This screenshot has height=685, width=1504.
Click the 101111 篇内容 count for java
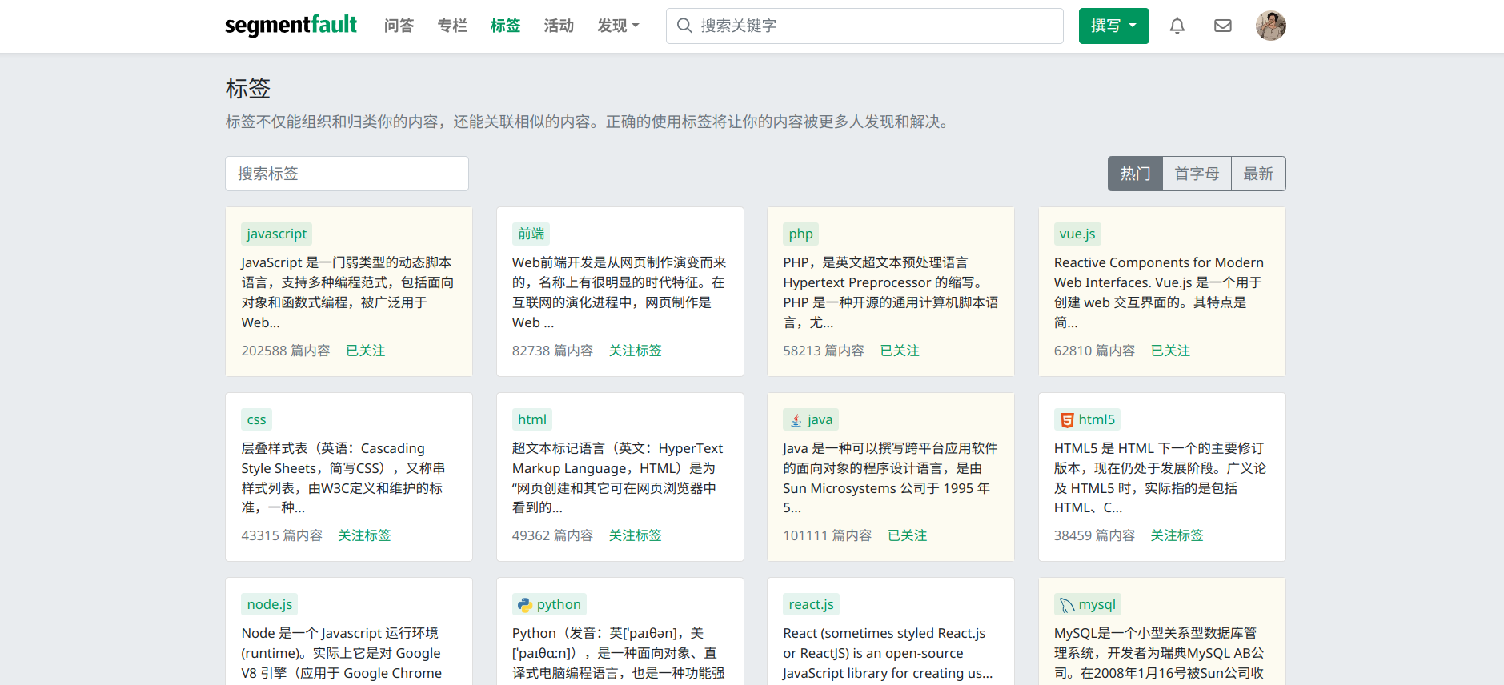(827, 535)
